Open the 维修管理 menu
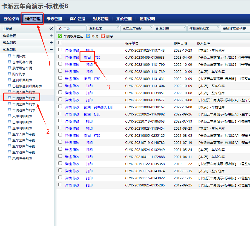Screen dimensions: 250x226 coord(54,19)
